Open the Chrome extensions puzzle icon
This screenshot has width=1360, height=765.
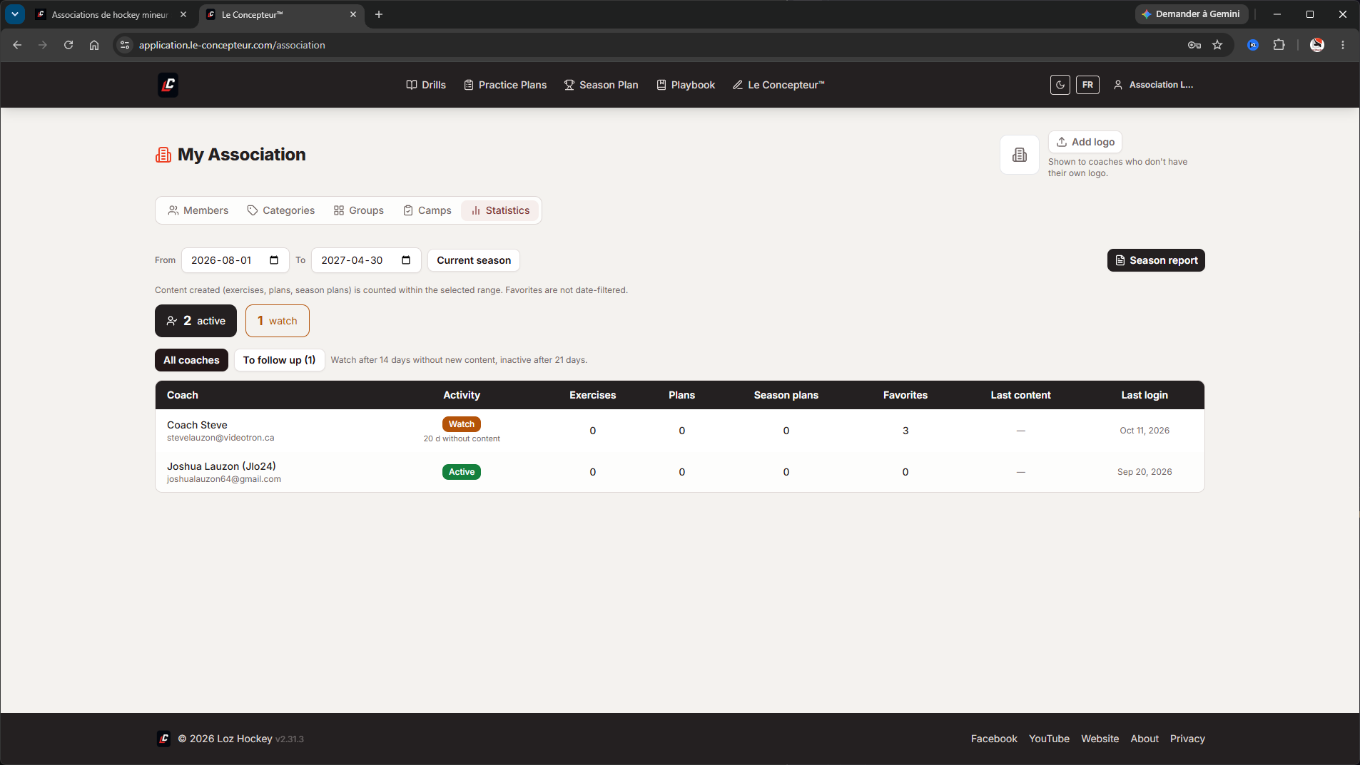click(x=1279, y=45)
